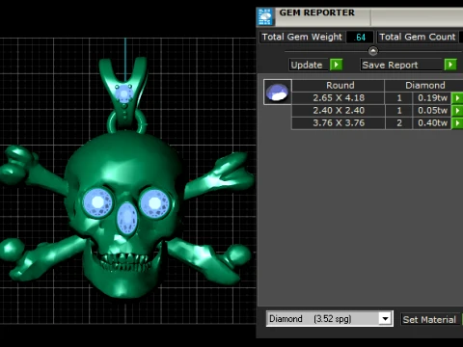The width and height of the screenshot is (463, 347).
Task: Click the Diamond column header
Action: pyautogui.click(x=424, y=86)
